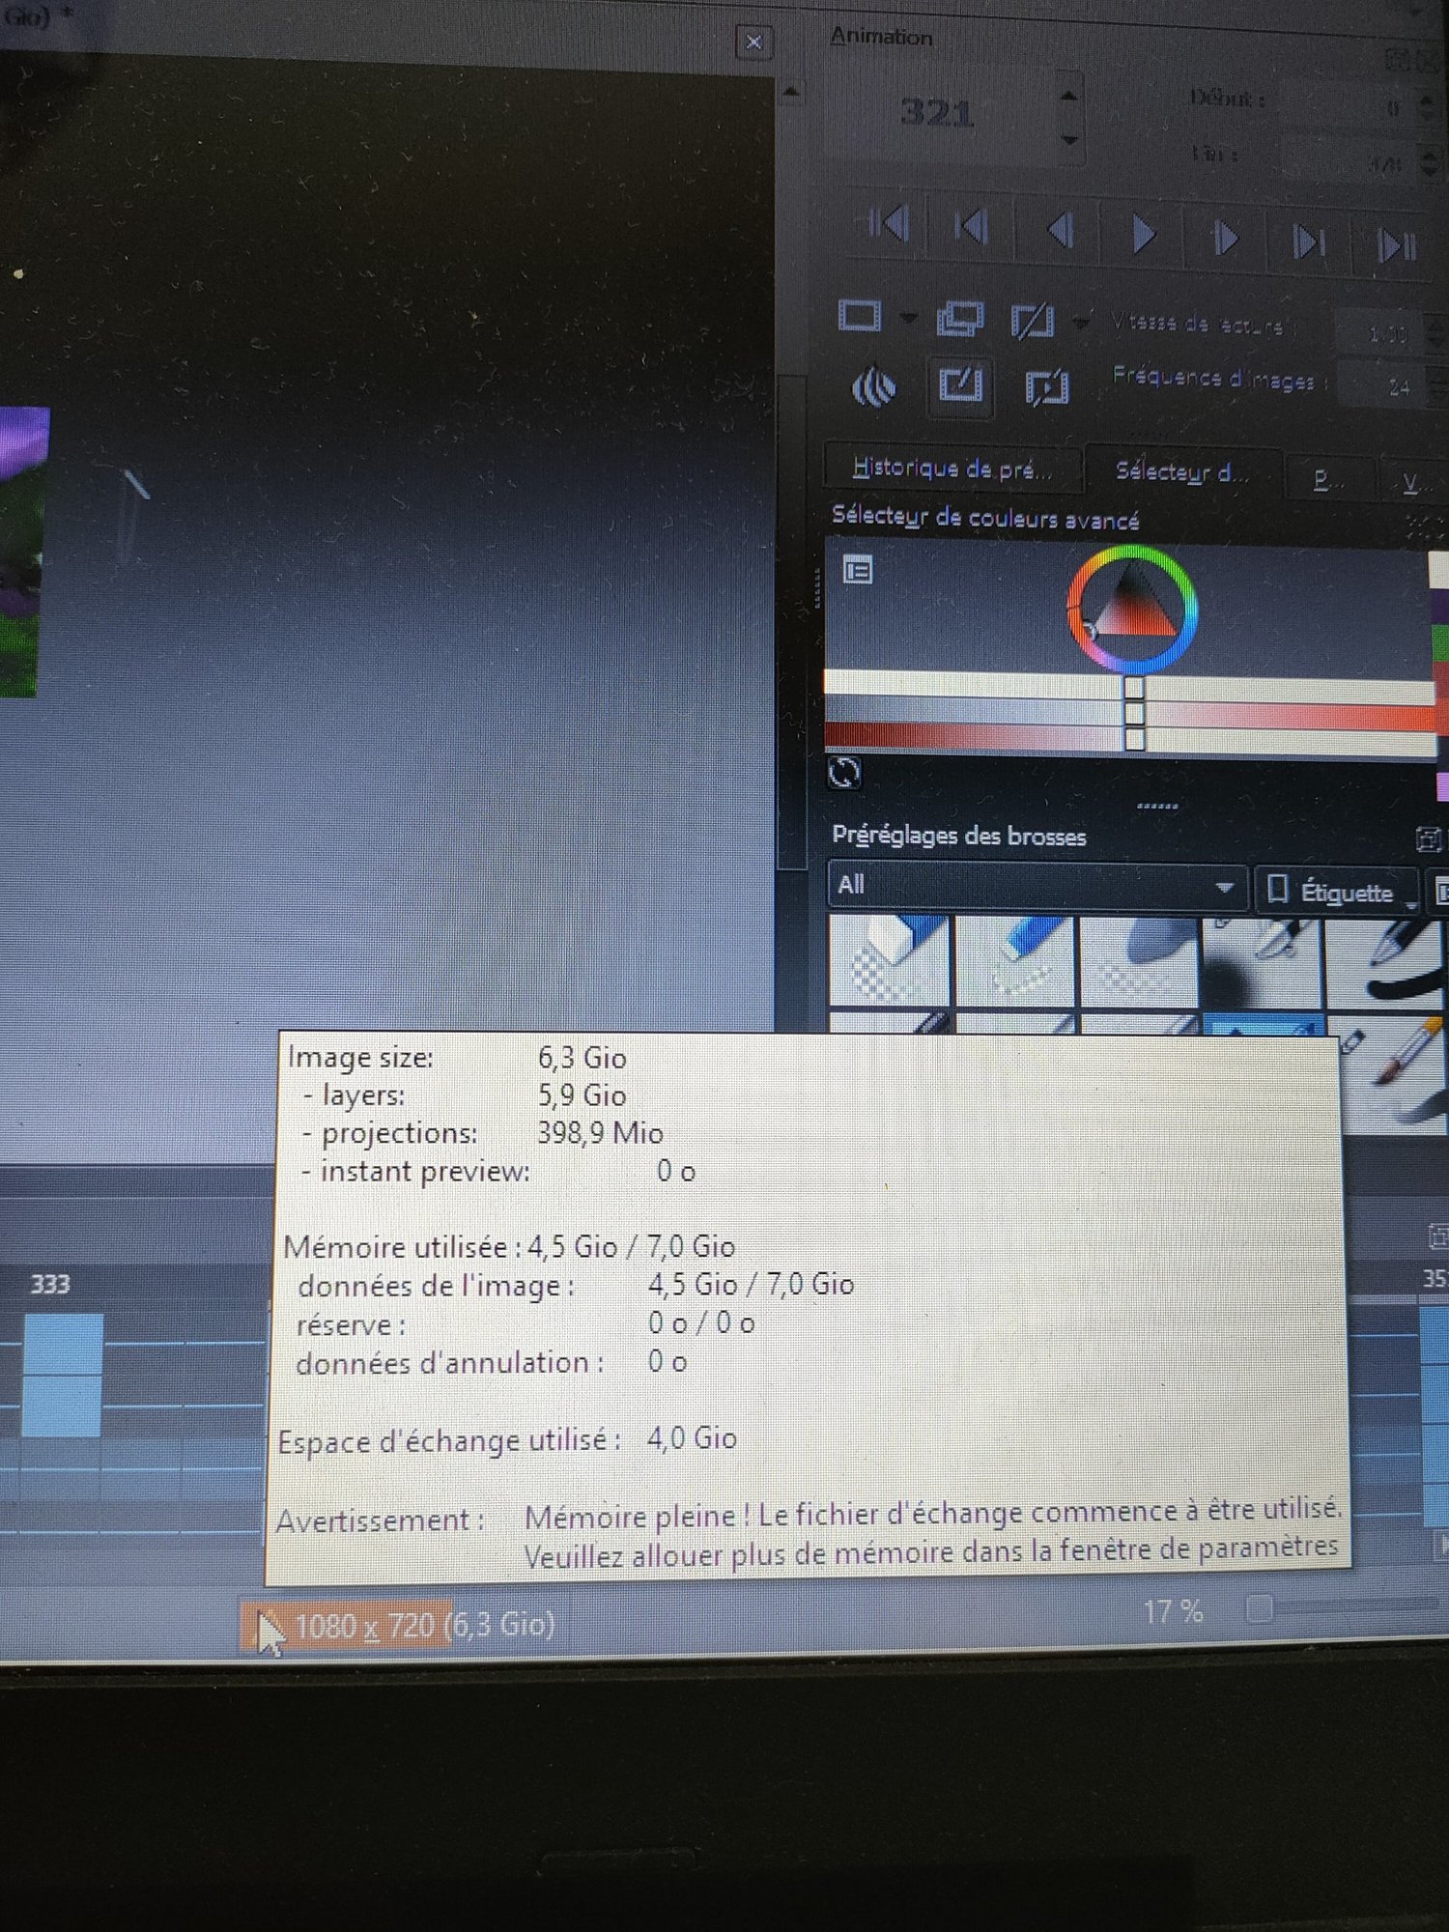Play the animation
This screenshot has width=1449, height=1932.
click(x=1143, y=235)
